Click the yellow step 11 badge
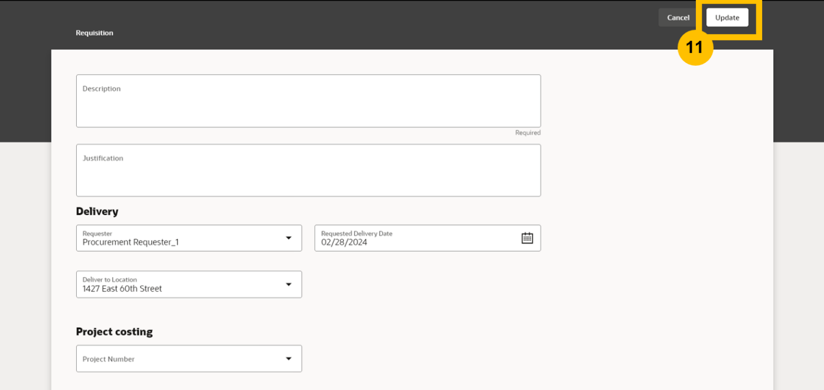The width and height of the screenshot is (824, 390). (x=695, y=47)
